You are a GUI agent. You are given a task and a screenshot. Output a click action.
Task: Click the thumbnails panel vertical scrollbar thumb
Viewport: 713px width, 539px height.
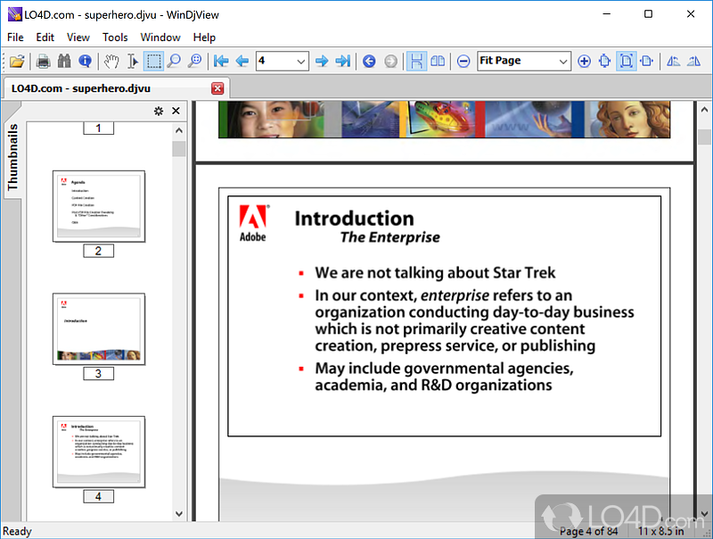179,148
